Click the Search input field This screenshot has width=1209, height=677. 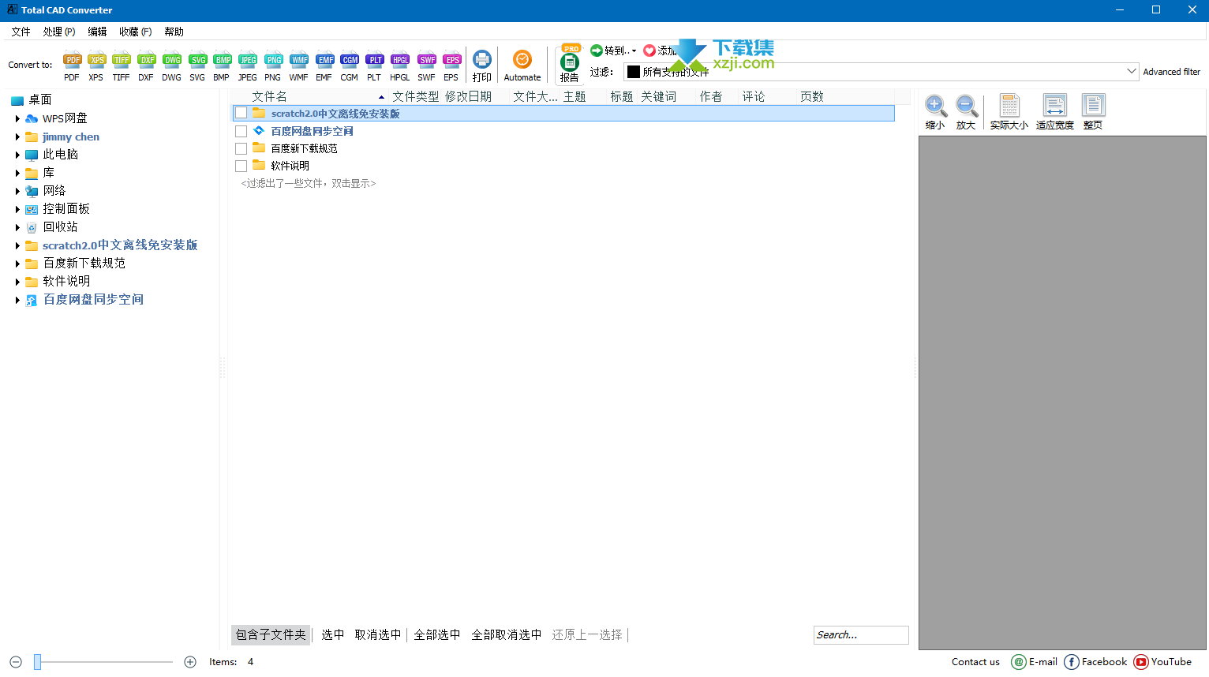pyautogui.click(x=861, y=635)
